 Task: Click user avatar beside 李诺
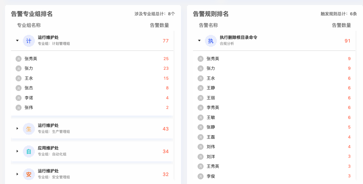(x=19, y=98)
